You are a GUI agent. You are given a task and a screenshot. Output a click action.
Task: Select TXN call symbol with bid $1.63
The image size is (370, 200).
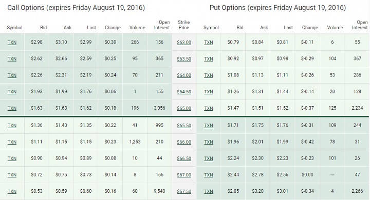[12, 108]
